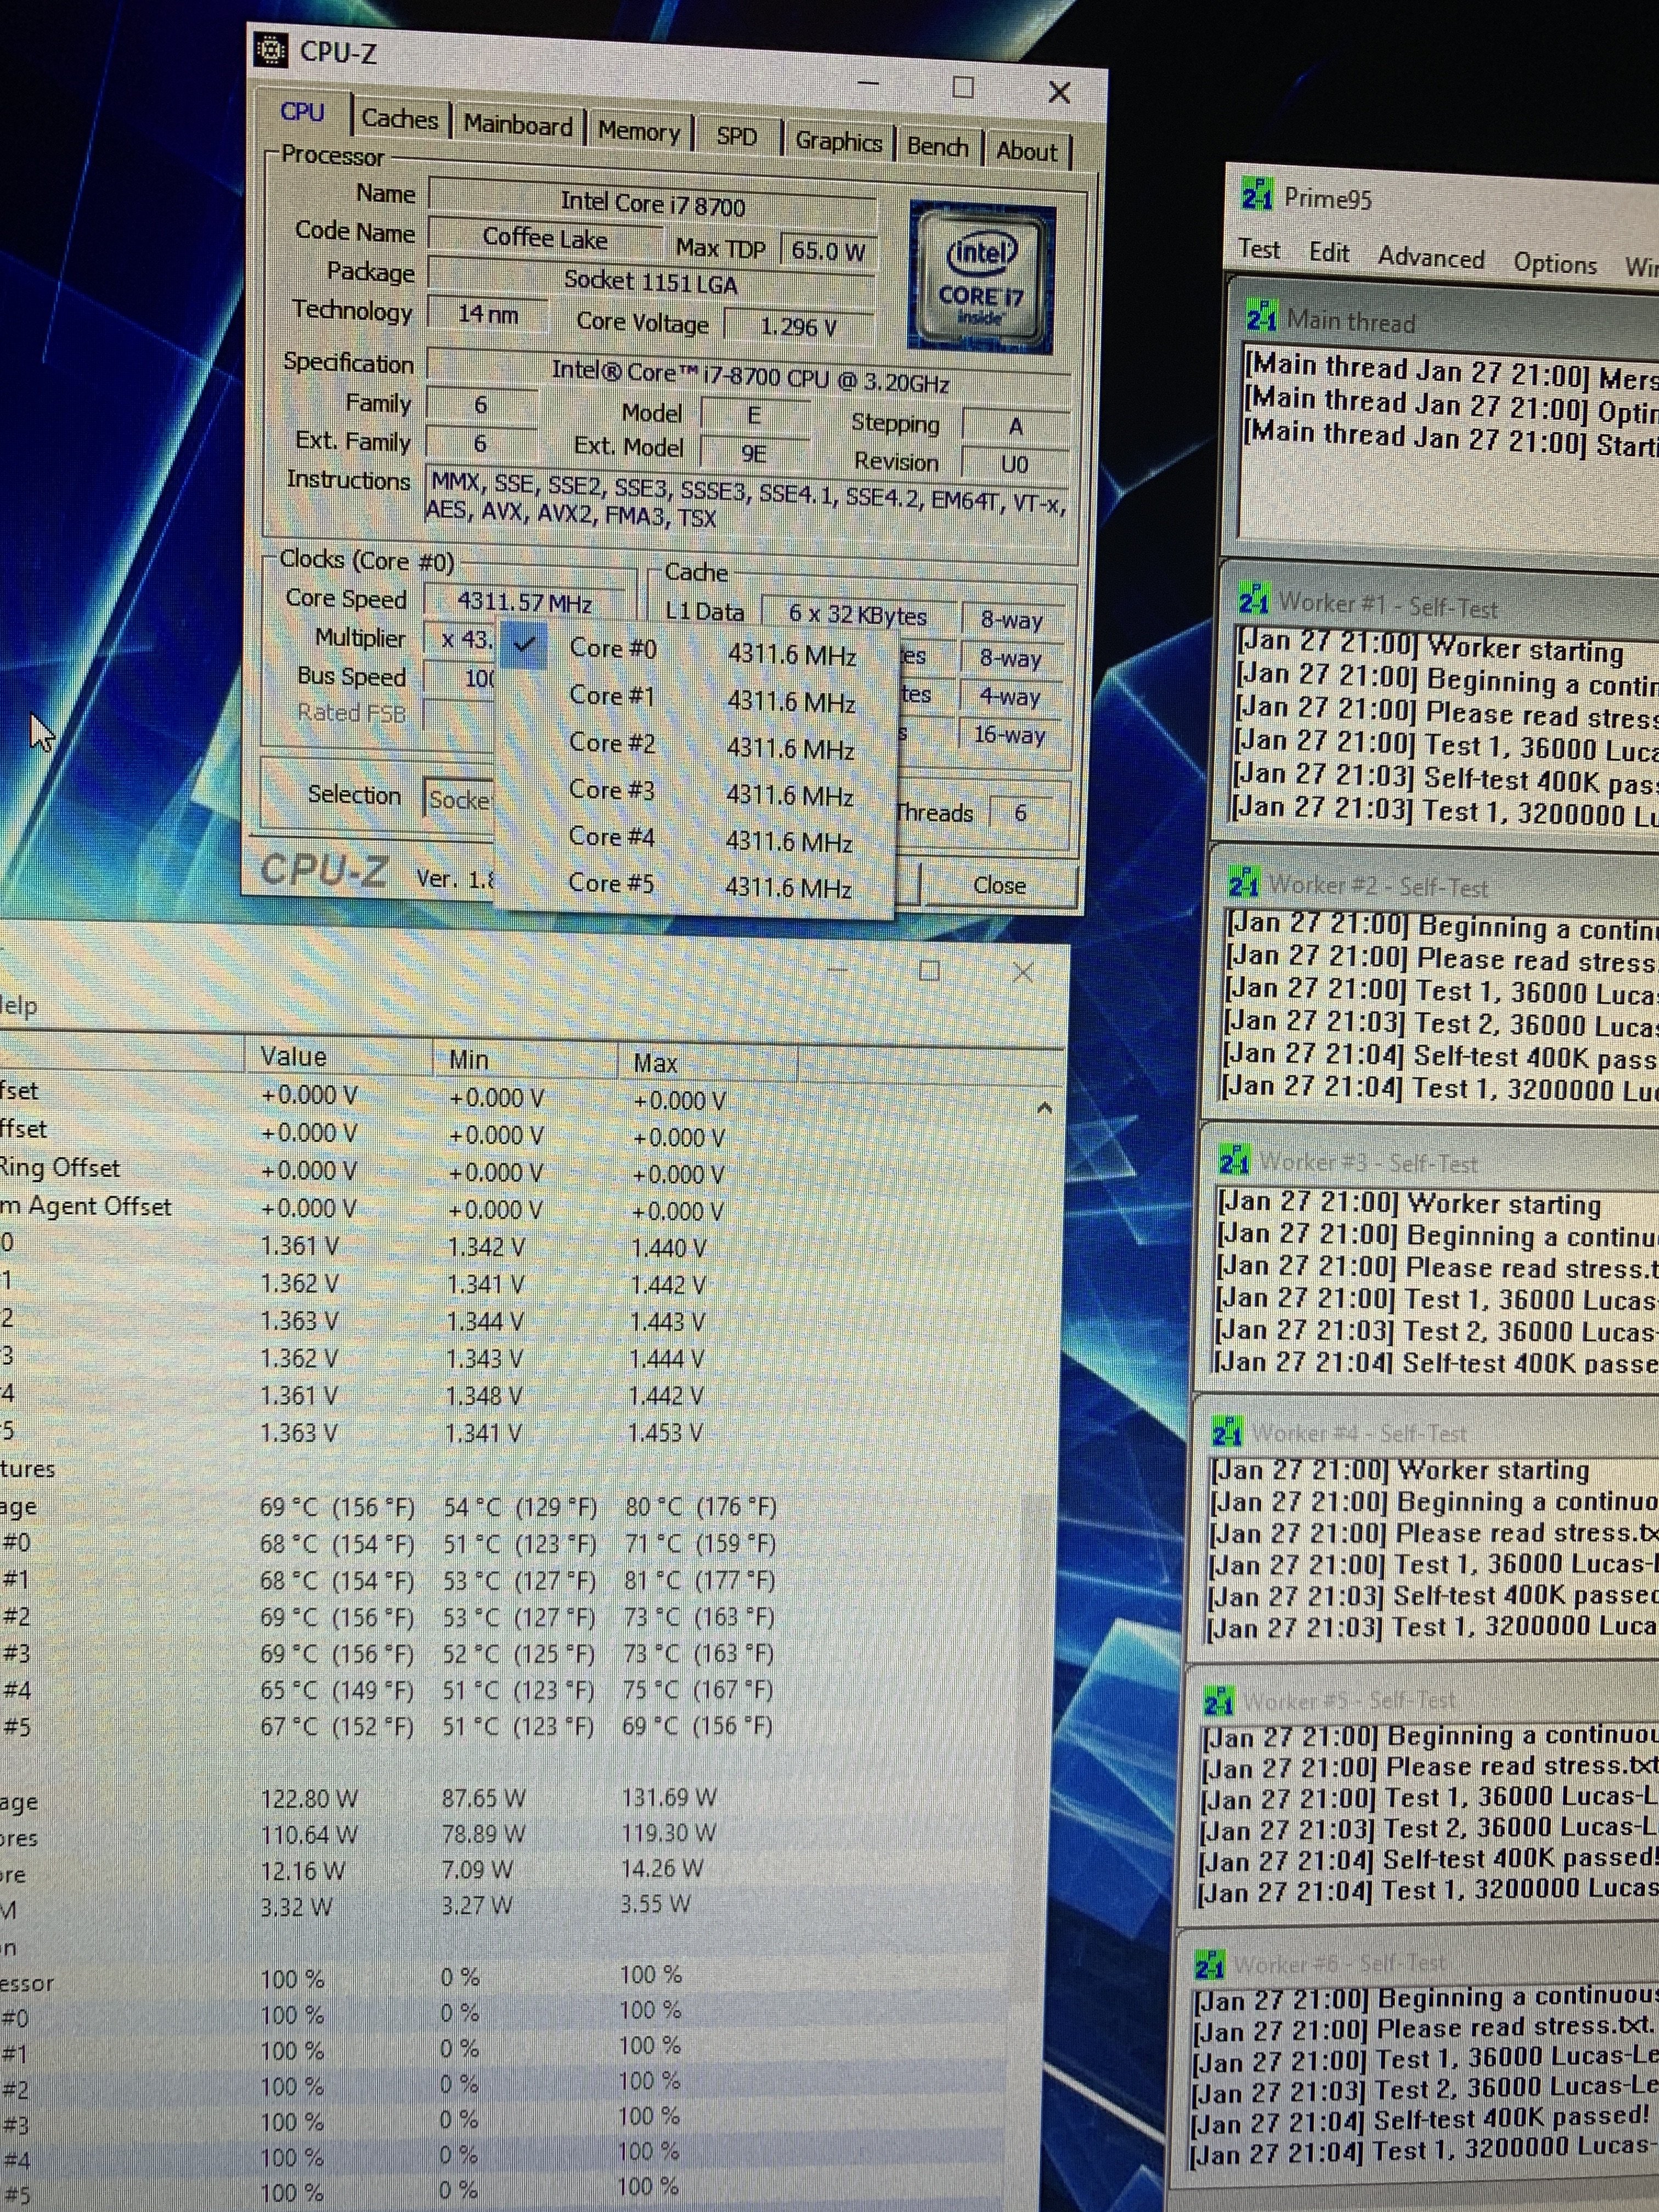The height and width of the screenshot is (2212, 1659).
Task: Click the Worker #2 window icon
Action: tap(1244, 882)
